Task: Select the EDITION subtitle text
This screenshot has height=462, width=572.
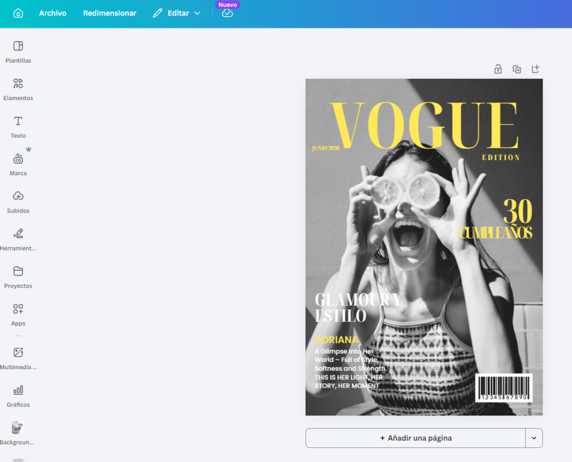Action: (x=501, y=157)
